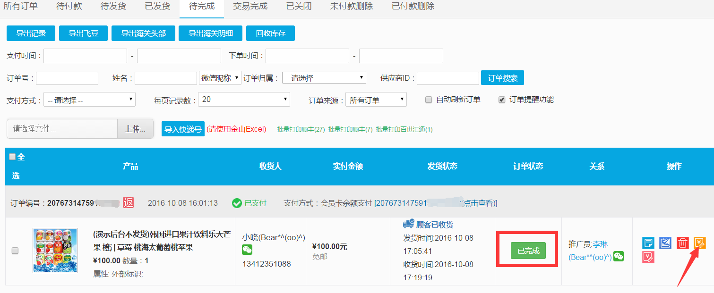The width and height of the screenshot is (714, 293).
Task: Delete order using red trash icon
Action: click(x=682, y=243)
